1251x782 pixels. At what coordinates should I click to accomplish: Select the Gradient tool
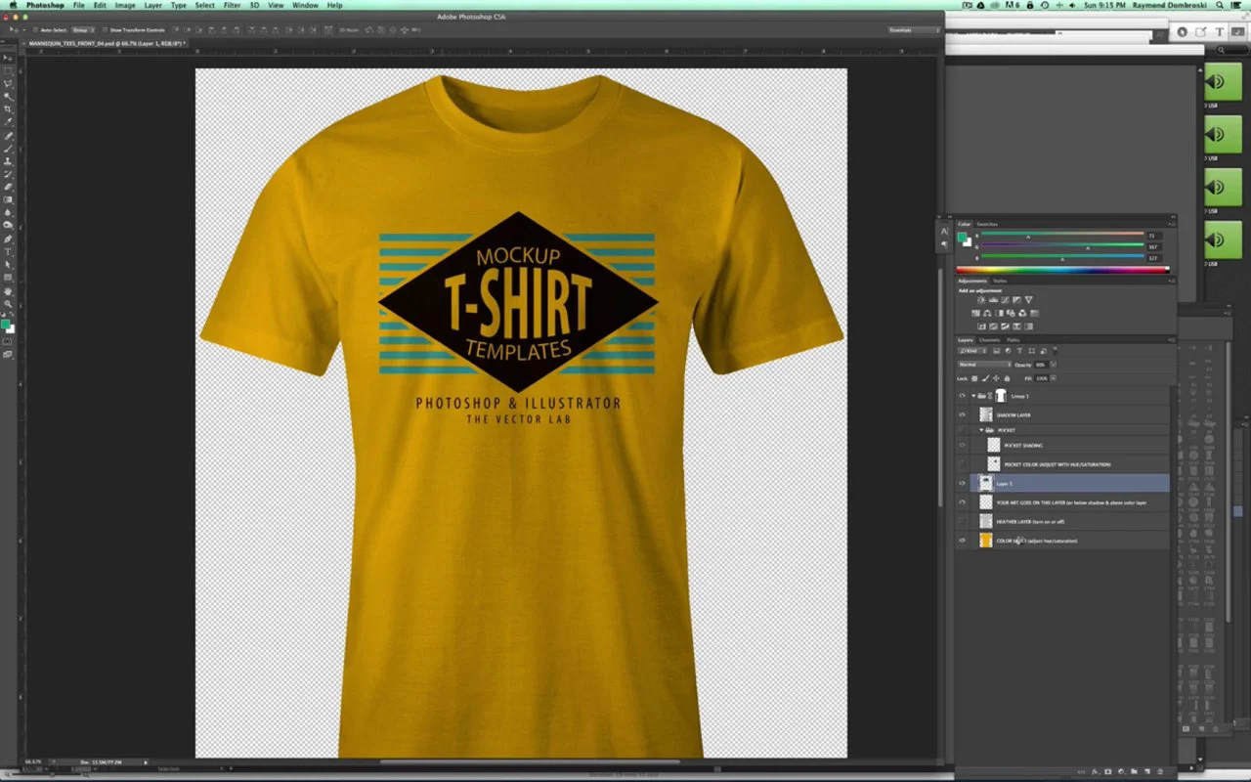pyautogui.click(x=8, y=199)
